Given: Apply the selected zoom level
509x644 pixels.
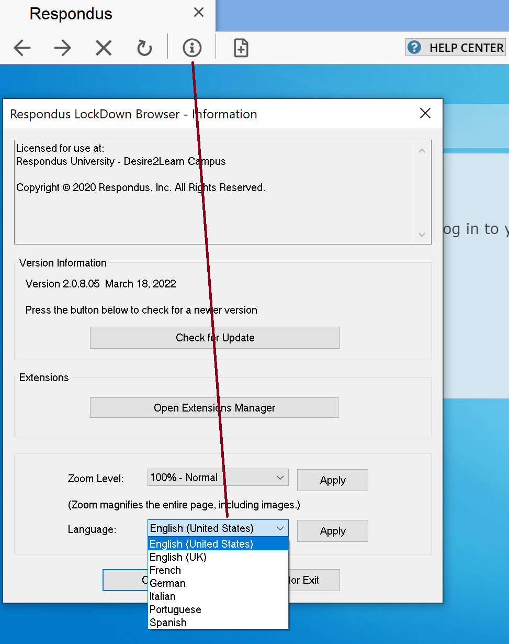Looking at the screenshot, I should click(333, 480).
